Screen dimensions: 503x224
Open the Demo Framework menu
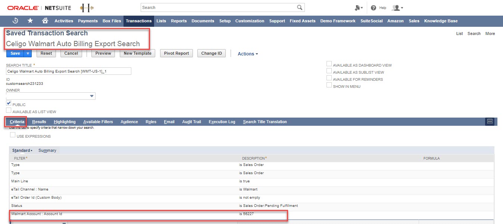pos(338,21)
